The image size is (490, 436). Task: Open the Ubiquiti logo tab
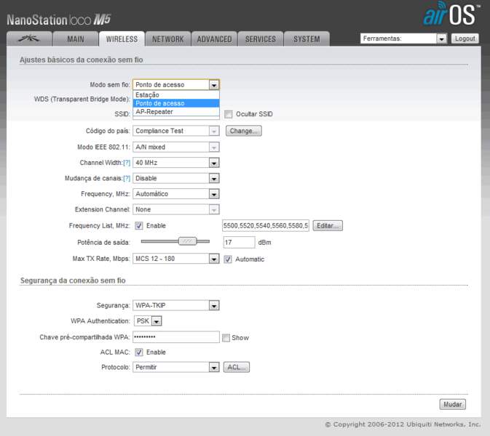tap(29, 39)
